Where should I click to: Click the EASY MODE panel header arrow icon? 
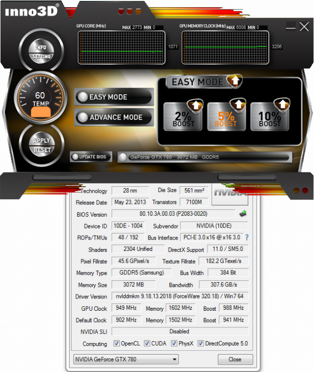pyautogui.click(x=235, y=81)
